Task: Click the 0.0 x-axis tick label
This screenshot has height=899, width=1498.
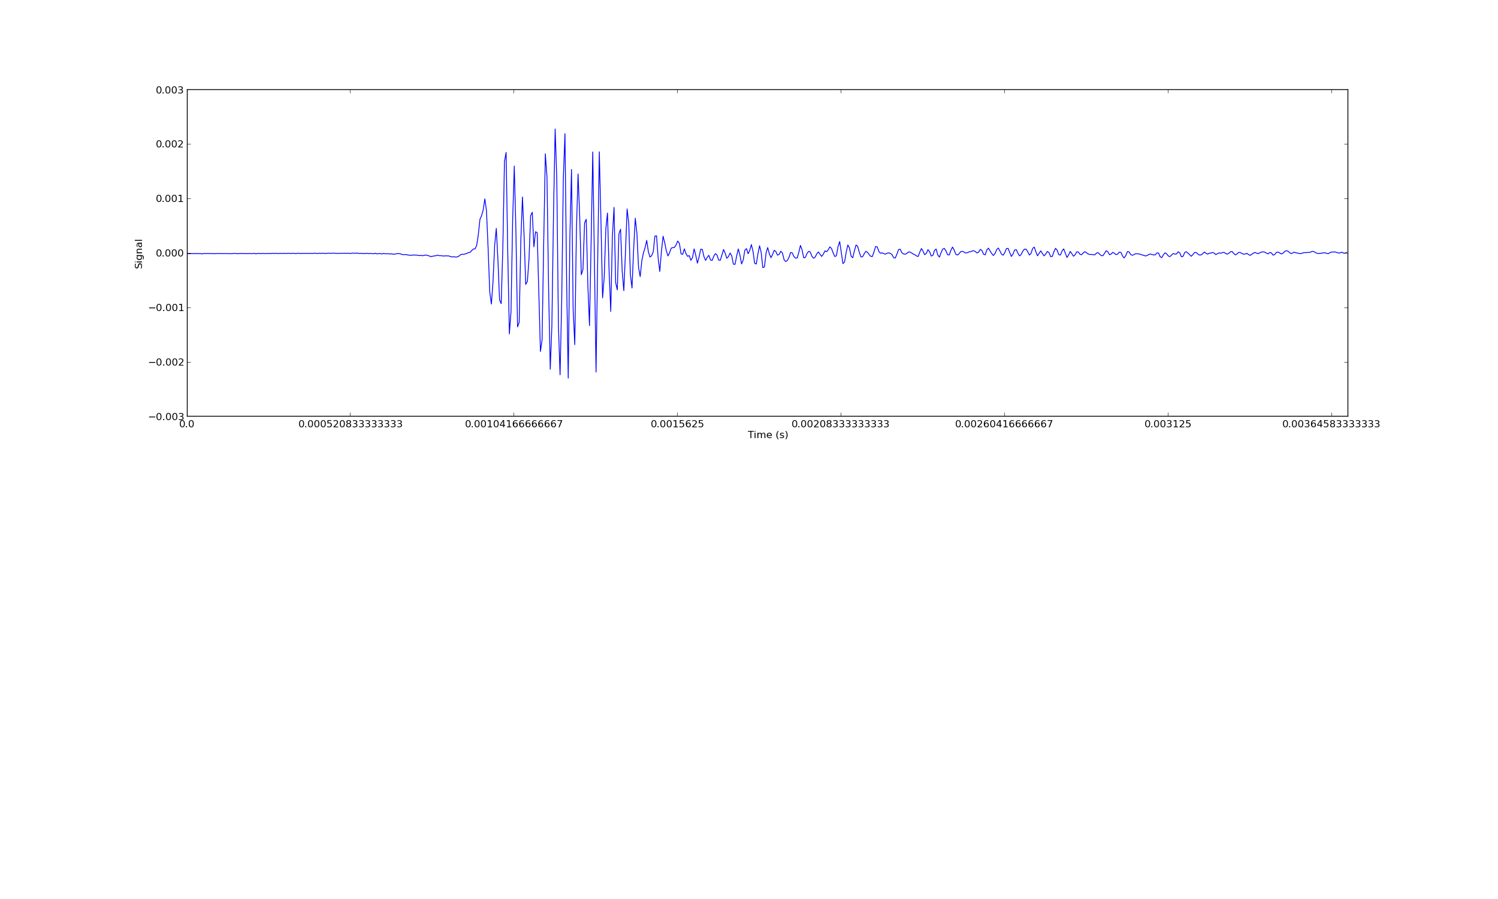Action: tap(186, 424)
